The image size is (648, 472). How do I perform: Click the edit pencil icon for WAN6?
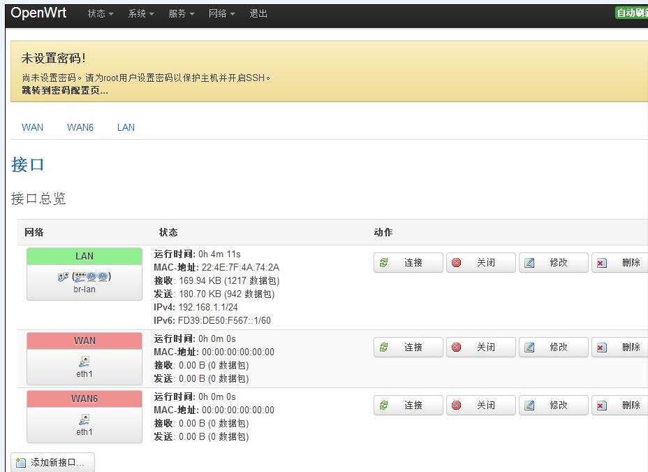(529, 406)
